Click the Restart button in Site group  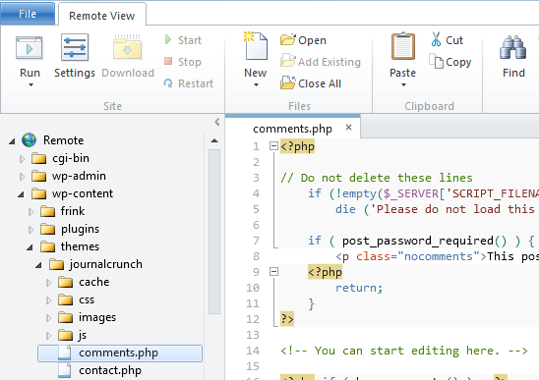[x=189, y=83]
